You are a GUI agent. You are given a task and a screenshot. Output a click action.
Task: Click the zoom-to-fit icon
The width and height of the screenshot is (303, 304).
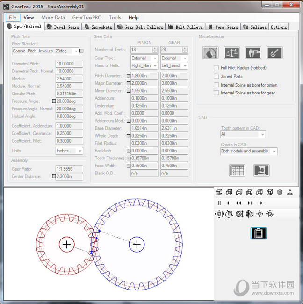tap(219, 214)
